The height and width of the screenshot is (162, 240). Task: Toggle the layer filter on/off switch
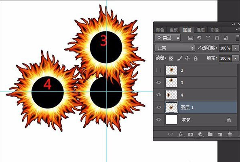click(238, 38)
